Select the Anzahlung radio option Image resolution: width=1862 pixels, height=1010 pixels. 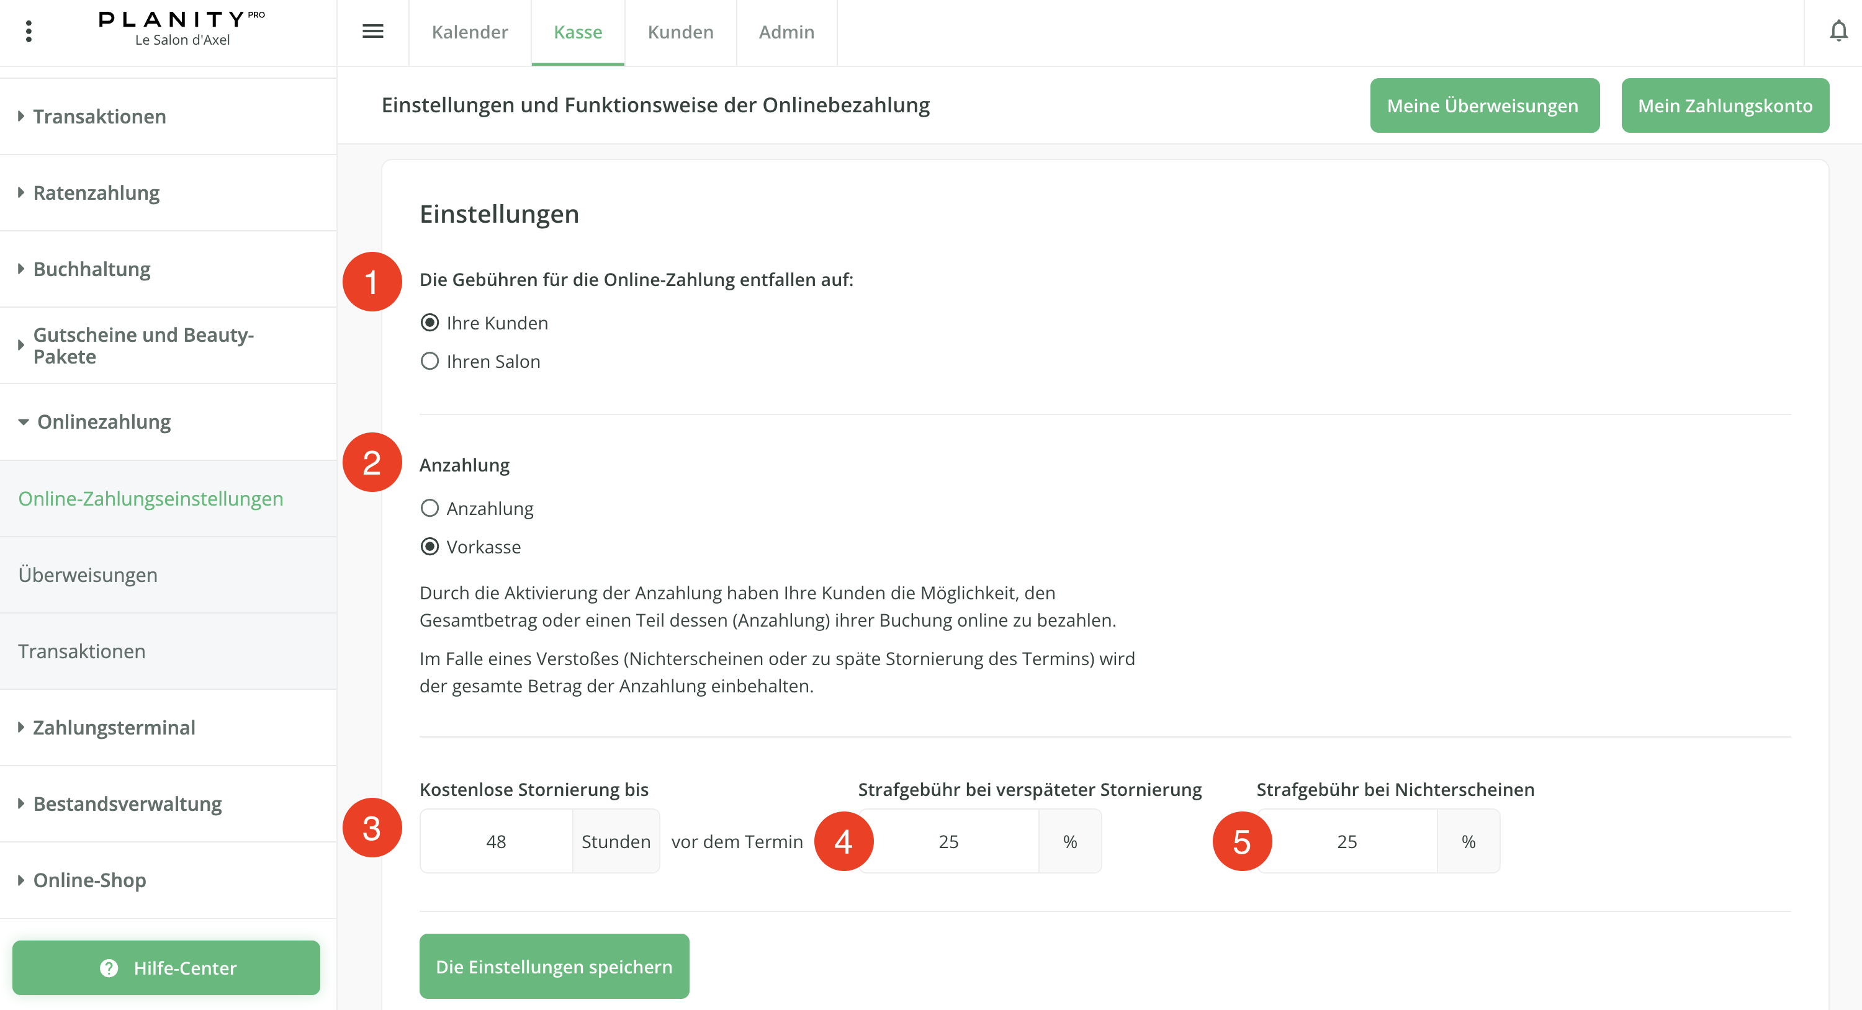(x=430, y=509)
